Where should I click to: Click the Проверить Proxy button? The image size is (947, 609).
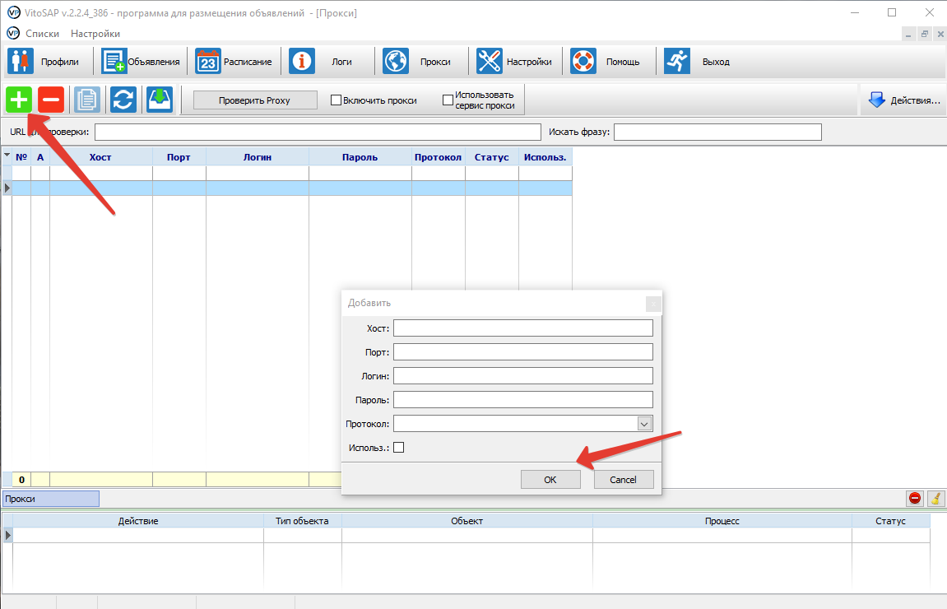[255, 100]
